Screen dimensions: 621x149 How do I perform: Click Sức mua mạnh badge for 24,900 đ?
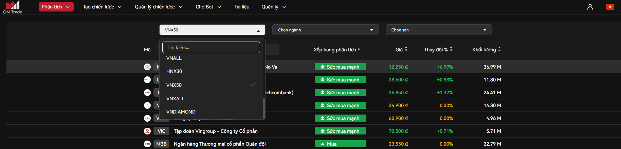tap(340, 105)
